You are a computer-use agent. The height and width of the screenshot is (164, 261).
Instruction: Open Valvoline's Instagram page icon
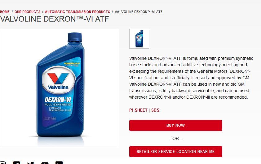pyautogui.click(x=3, y=163)
